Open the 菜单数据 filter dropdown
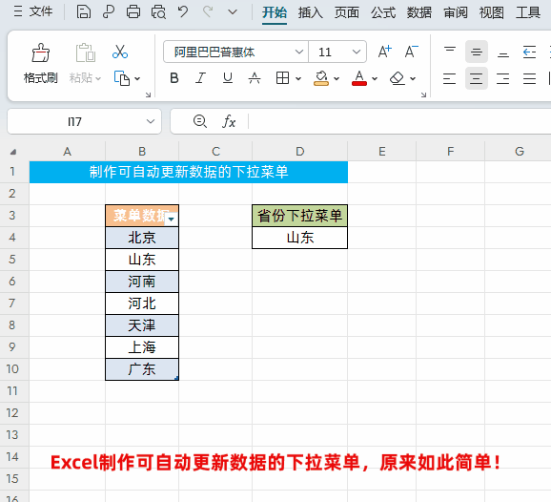 point(172,220)
